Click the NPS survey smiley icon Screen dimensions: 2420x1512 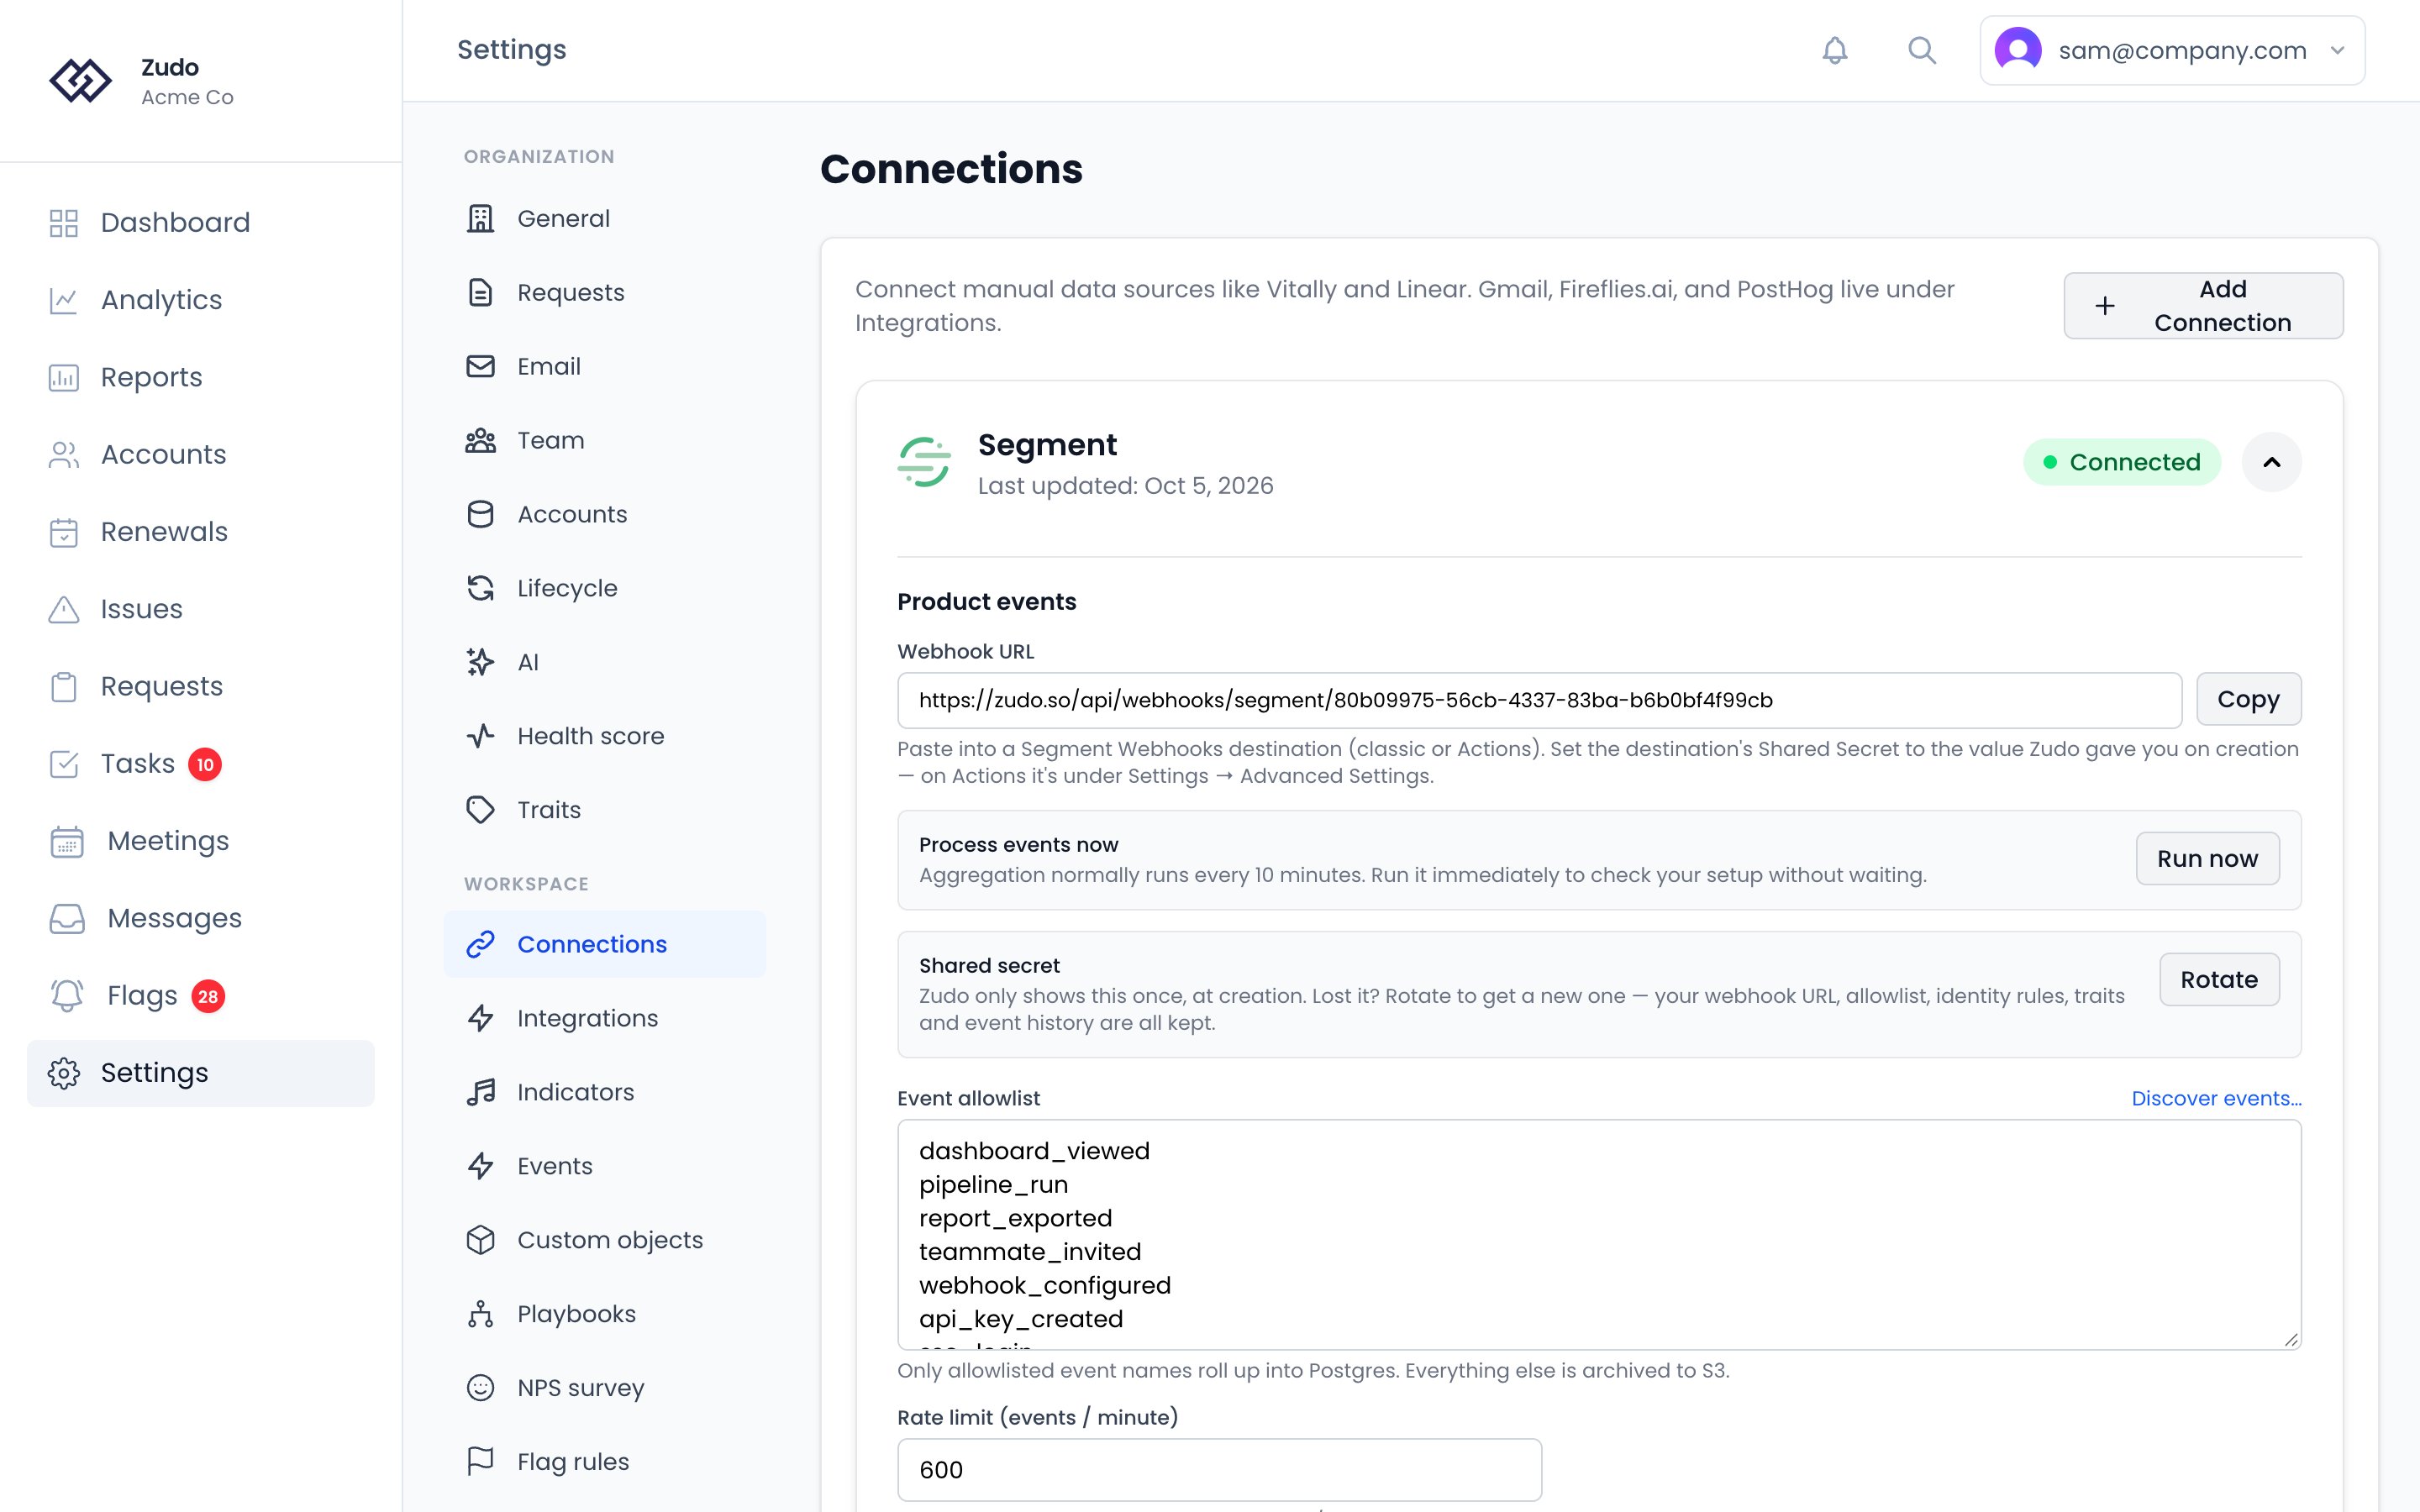point(481,1388)
